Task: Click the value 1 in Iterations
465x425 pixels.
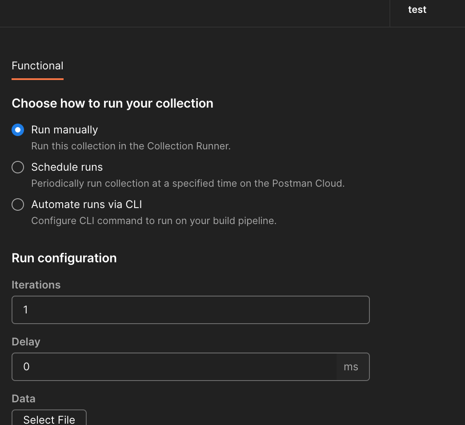Action: 25,309
